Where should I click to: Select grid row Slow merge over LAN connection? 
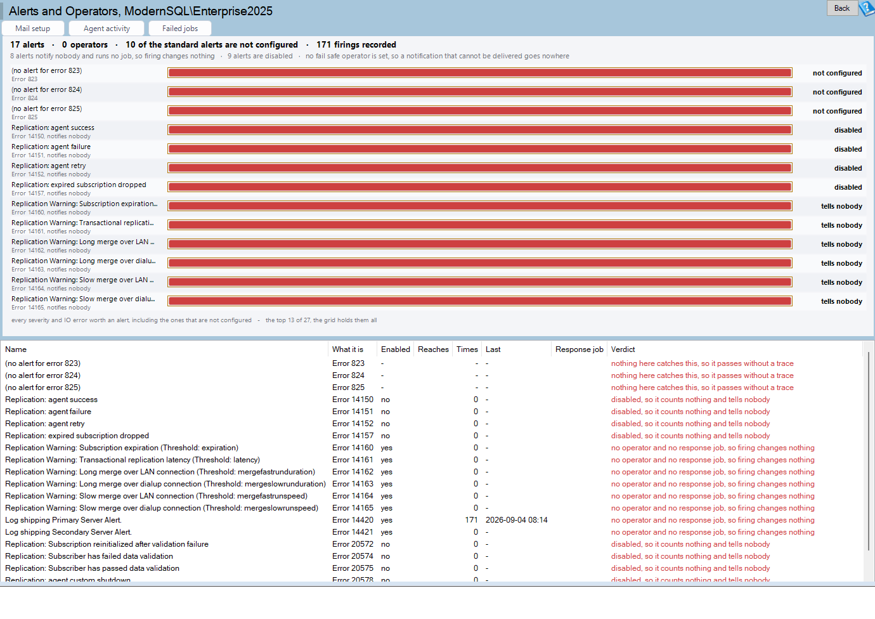pyautogui.click(x=432, y=496)
